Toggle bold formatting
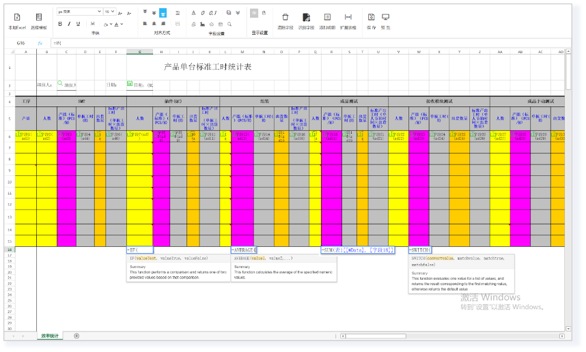Viewport: 586px width, 352px height. (60, 24)
